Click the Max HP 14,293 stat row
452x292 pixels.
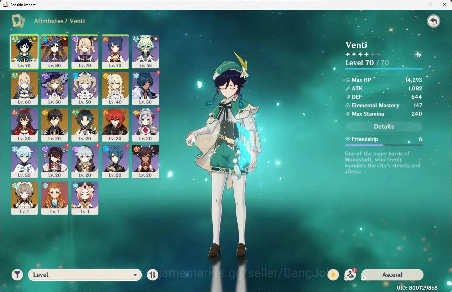[x=384, y=80]
